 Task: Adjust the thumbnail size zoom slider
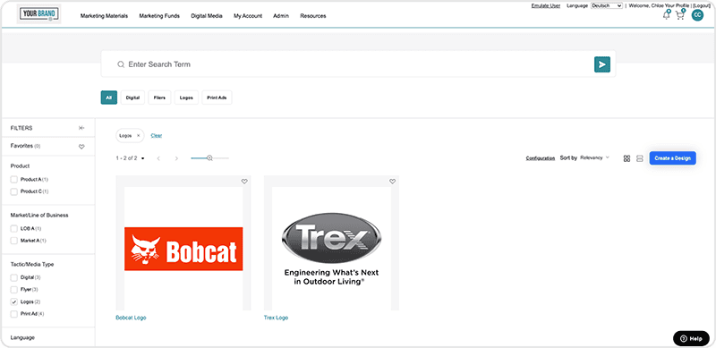[209, 158]
